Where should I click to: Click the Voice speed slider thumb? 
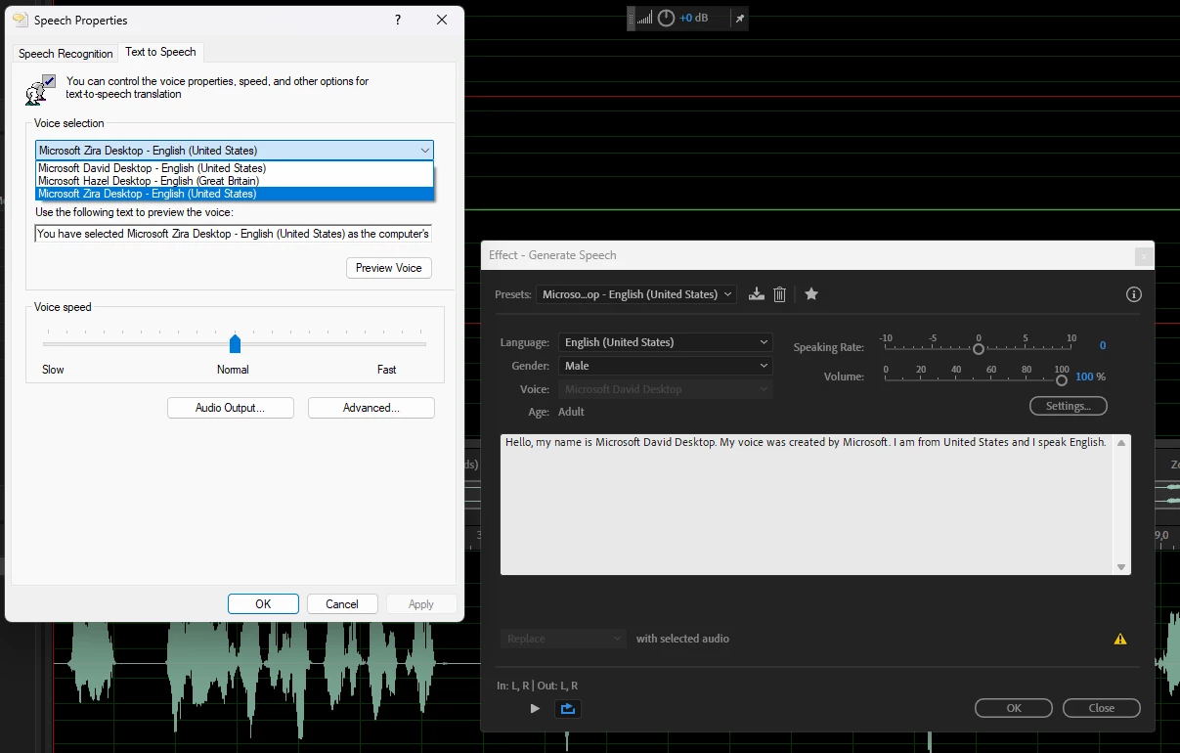coord(235,343)
